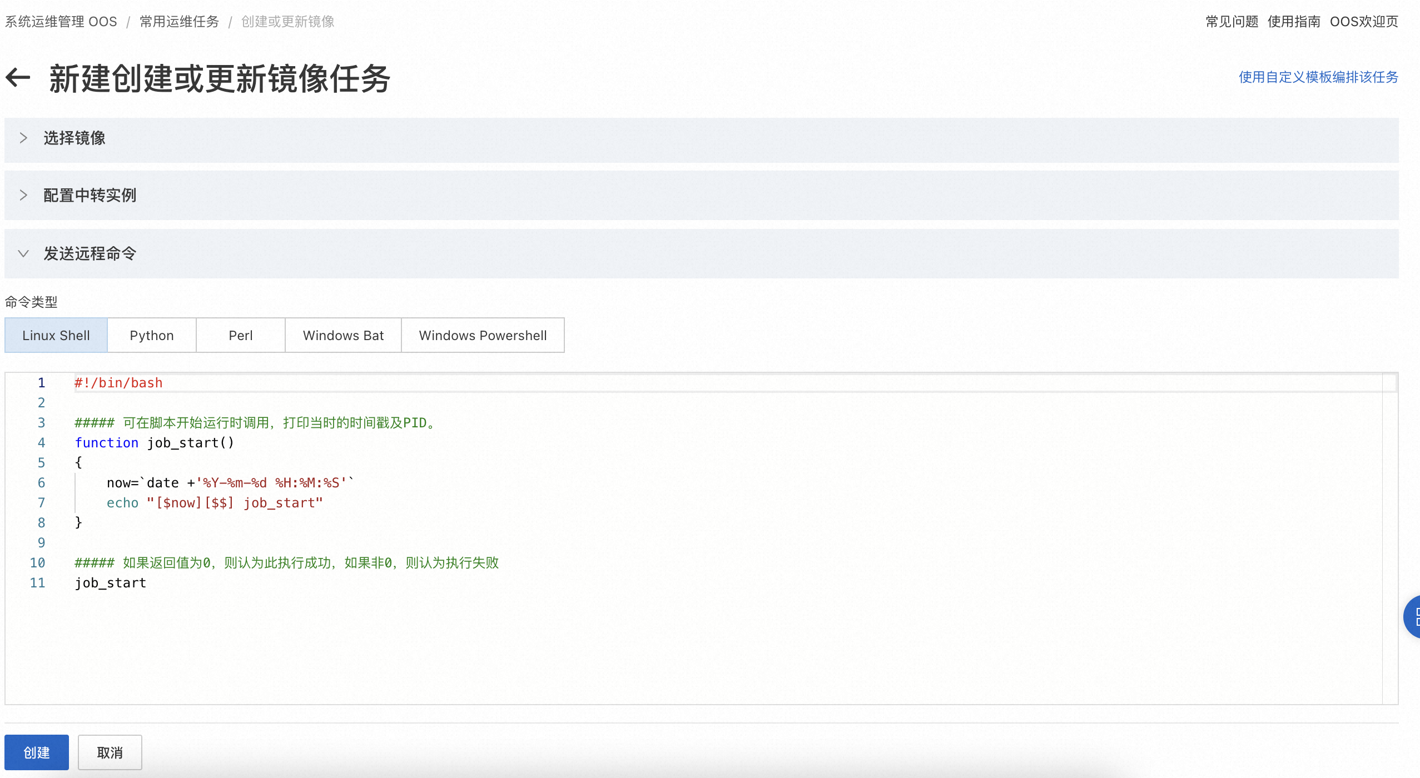
Task: Click the back arrow icon
Action: (x=18, y=77)
